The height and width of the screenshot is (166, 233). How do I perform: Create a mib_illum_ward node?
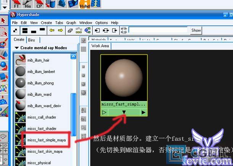pos(39,94)
